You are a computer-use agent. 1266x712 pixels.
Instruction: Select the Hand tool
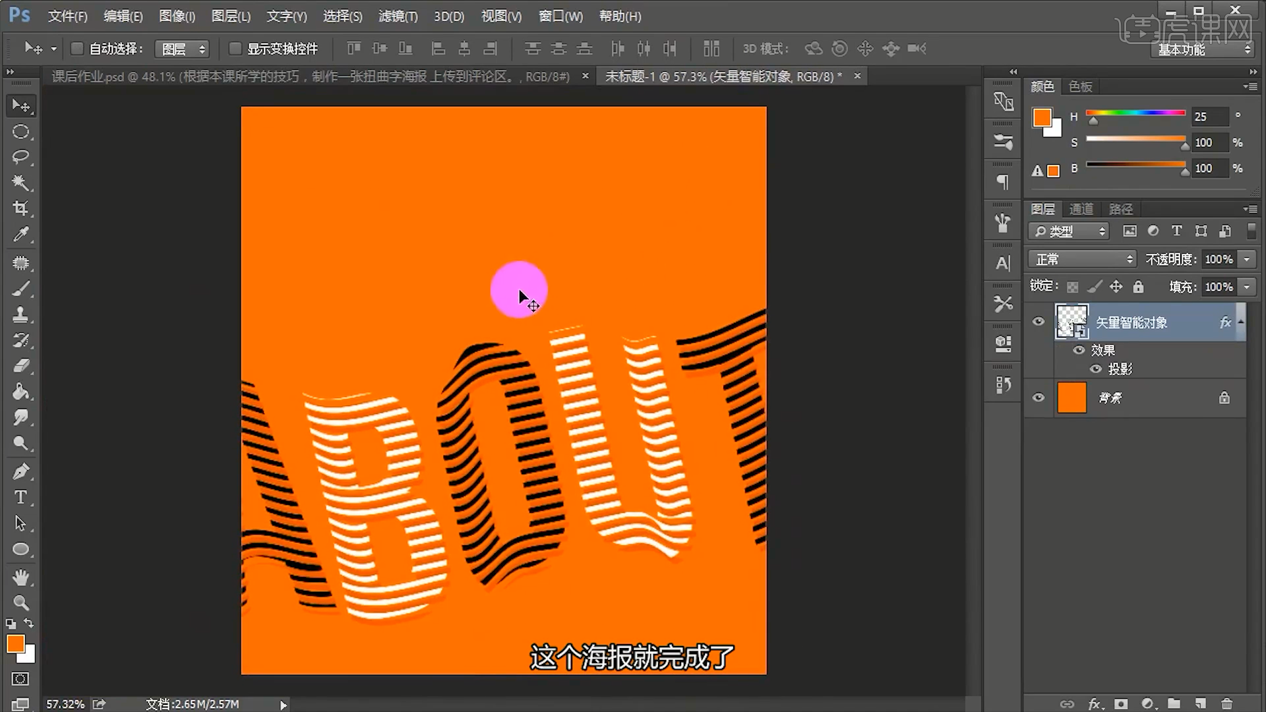(20, 578)
